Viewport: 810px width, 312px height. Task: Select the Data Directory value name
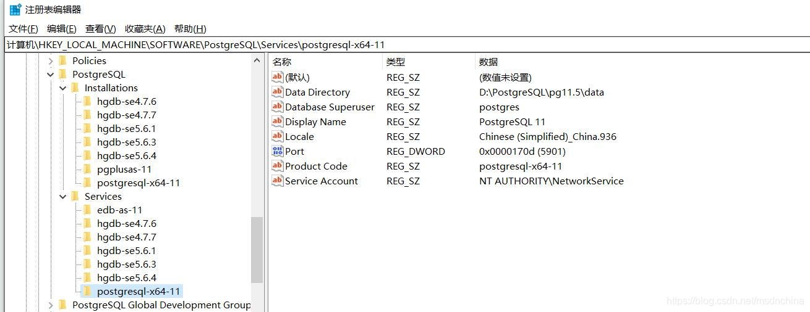[x=317, y=92]
